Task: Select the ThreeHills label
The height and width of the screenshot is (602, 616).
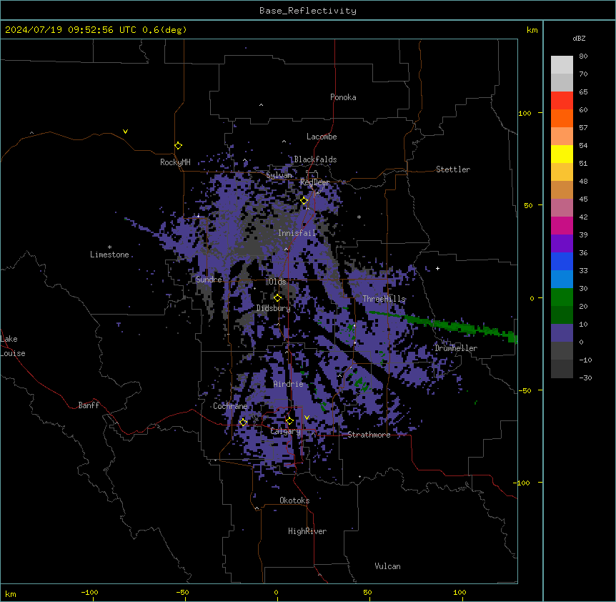Action: tap(384, 299)
